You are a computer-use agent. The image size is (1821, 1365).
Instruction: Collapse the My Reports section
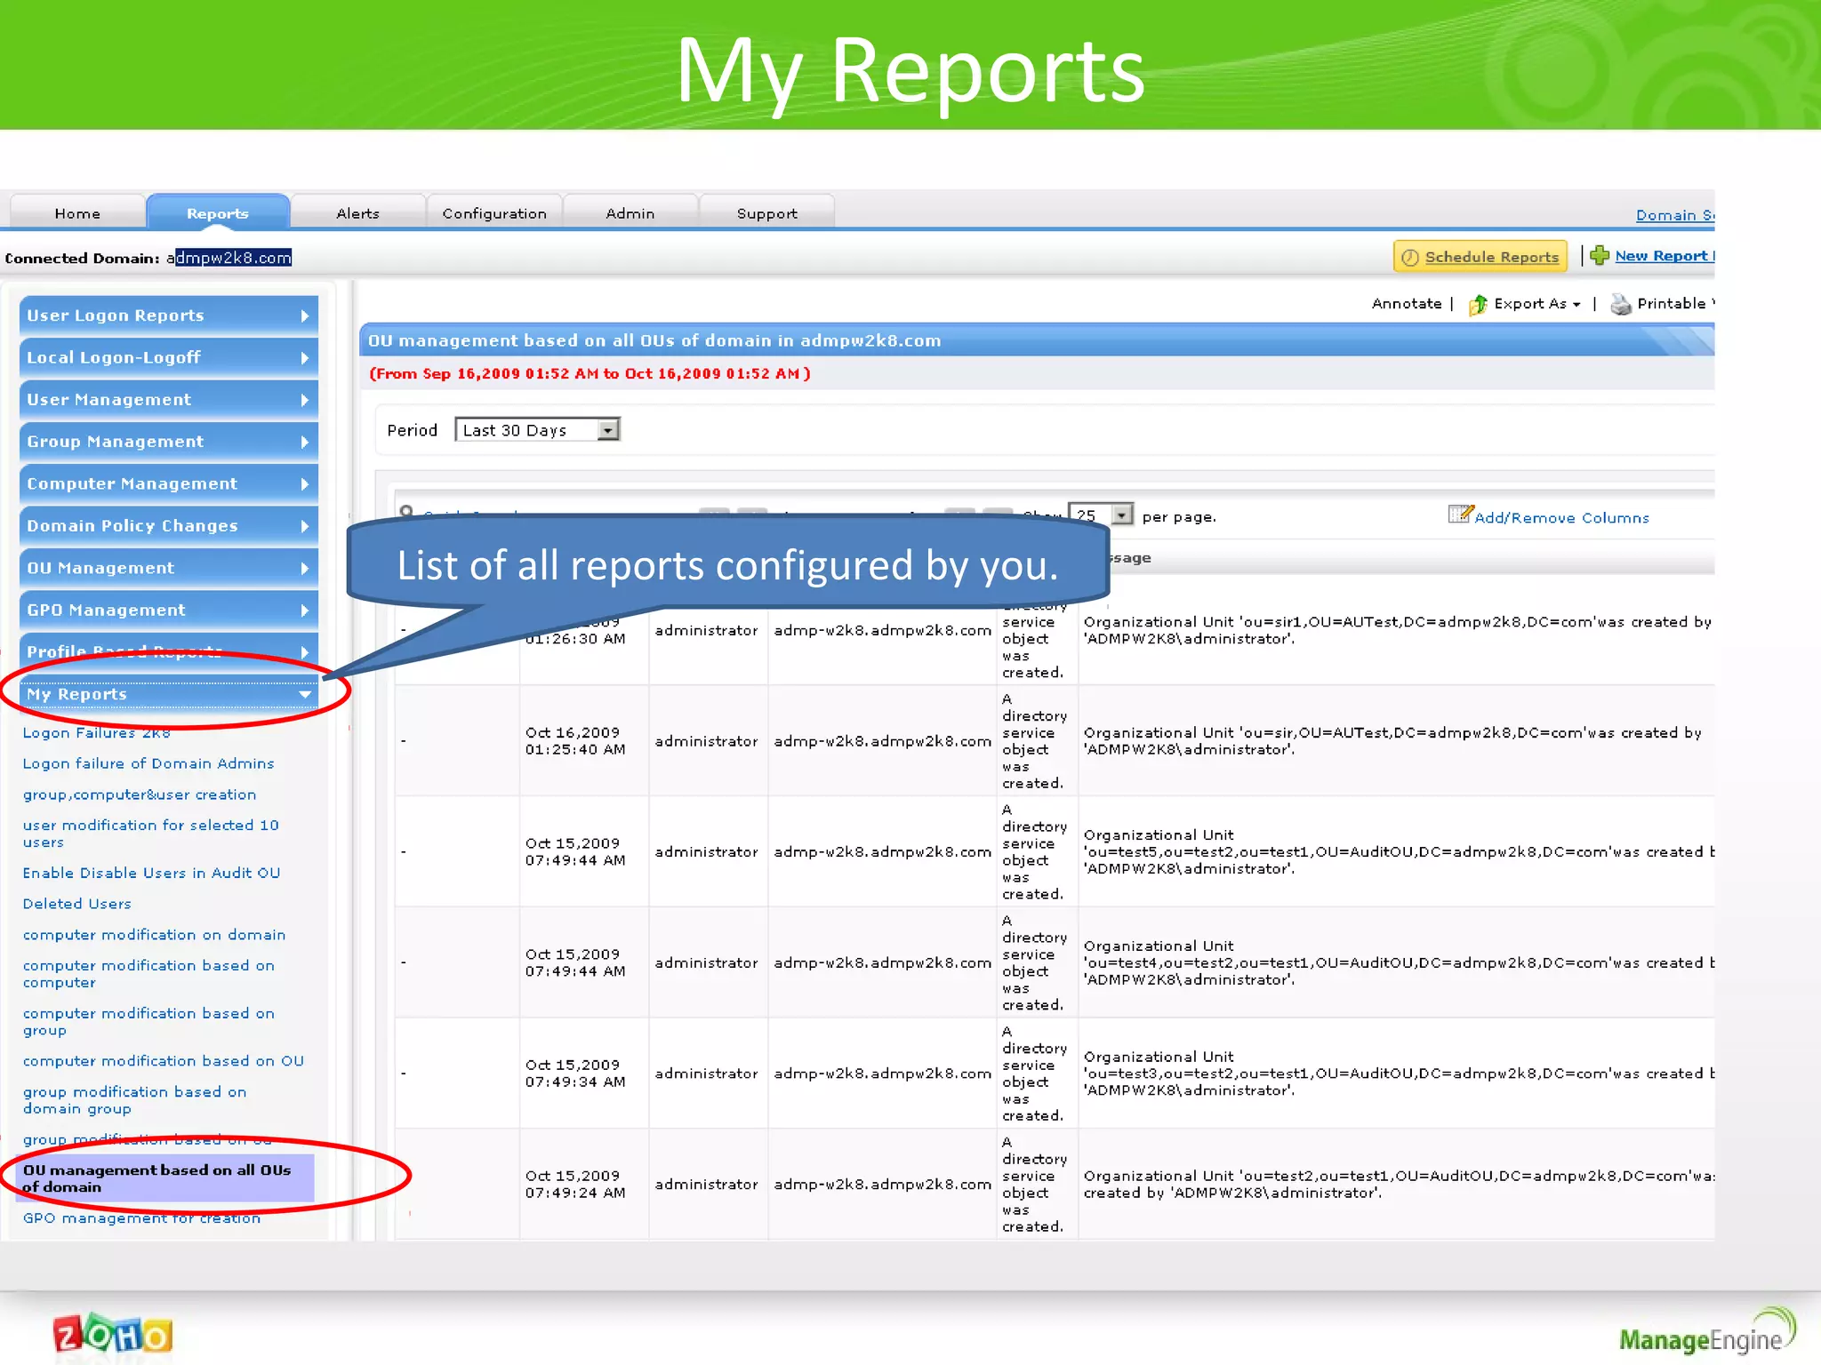pos(169,694)
